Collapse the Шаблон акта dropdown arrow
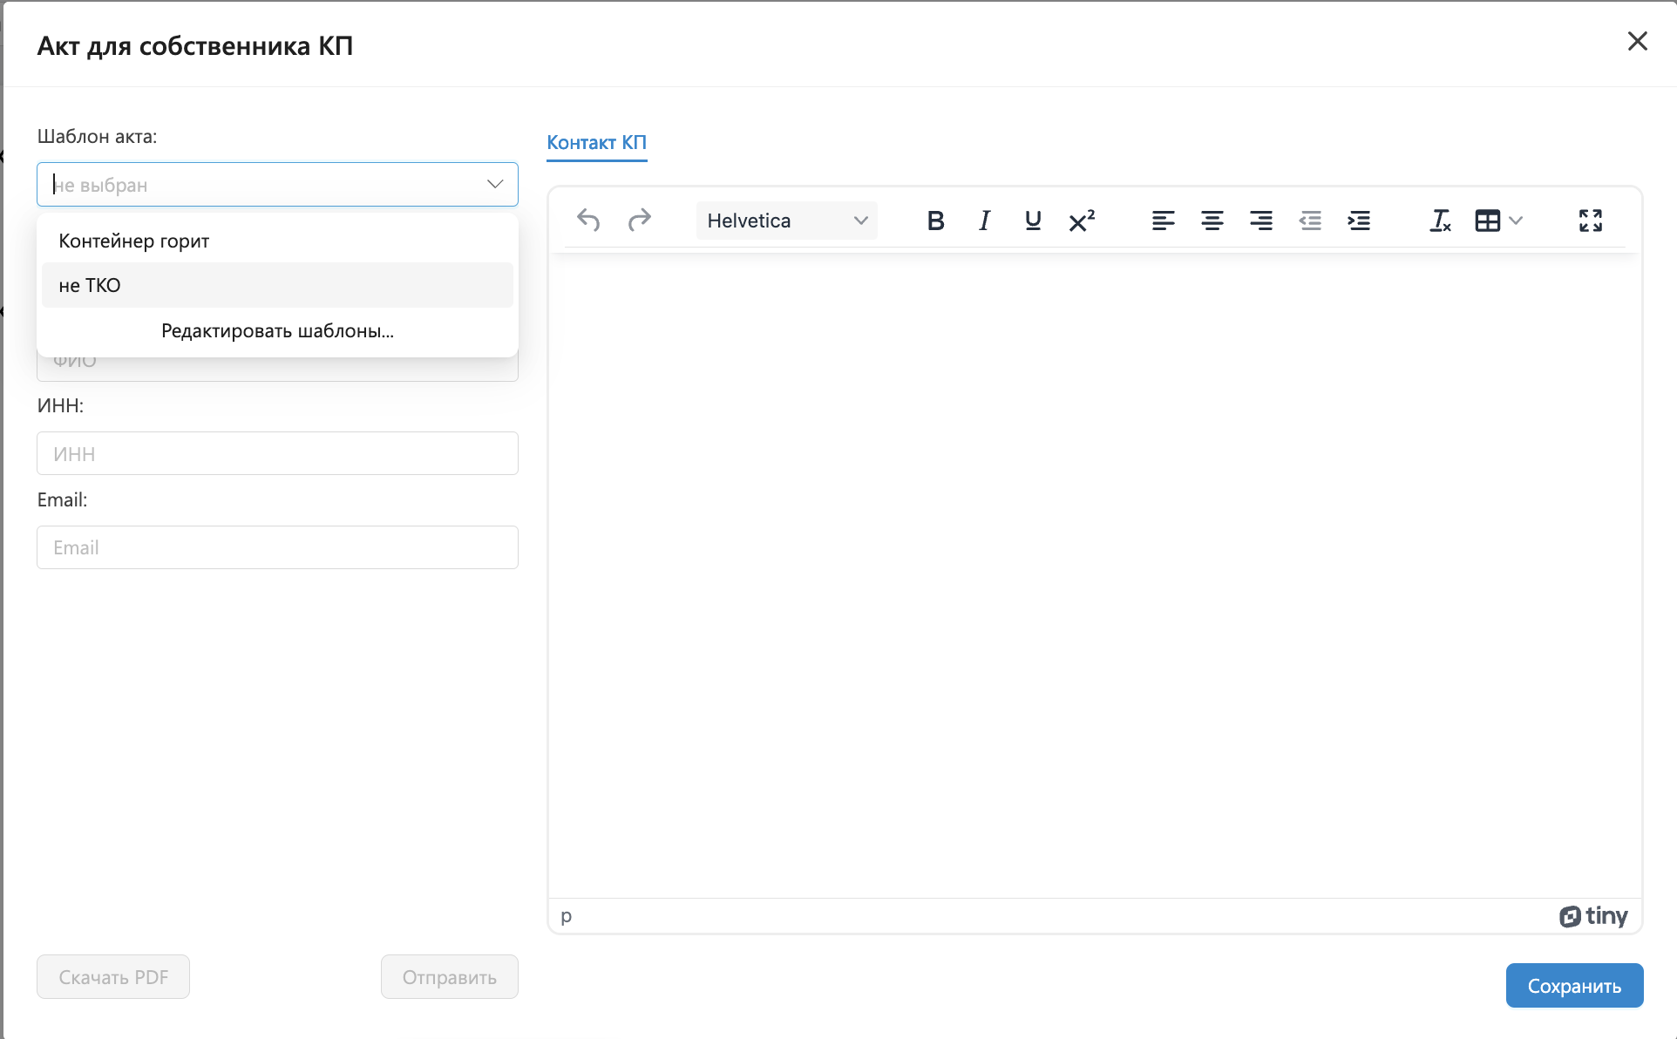The image size is (1677, 1039). click(x=495, y=184)
